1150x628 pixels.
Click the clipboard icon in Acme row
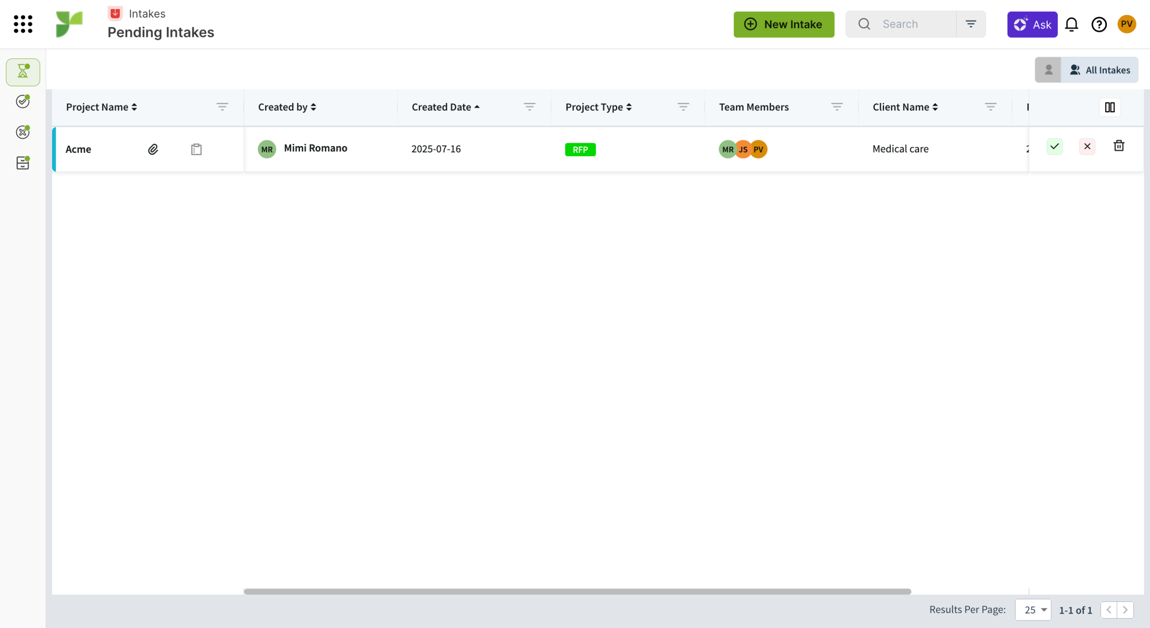(196, 149)
